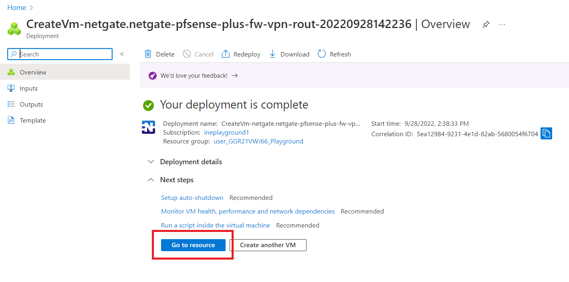Pin this deployment blade to dashboard
This screenshot has height=282, width=569.
point(486,24)
